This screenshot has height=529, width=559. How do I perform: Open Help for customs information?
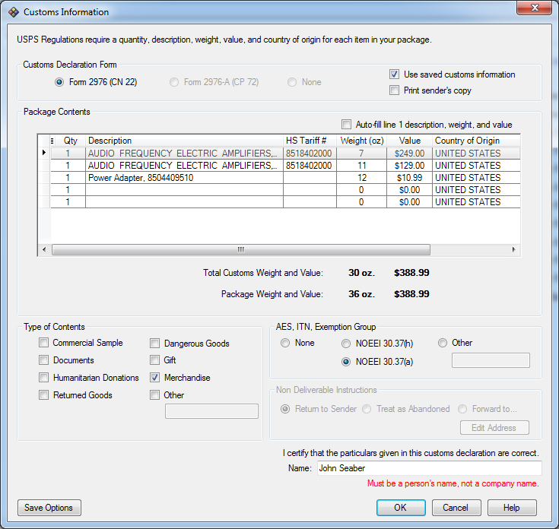[x=512, y=508]
